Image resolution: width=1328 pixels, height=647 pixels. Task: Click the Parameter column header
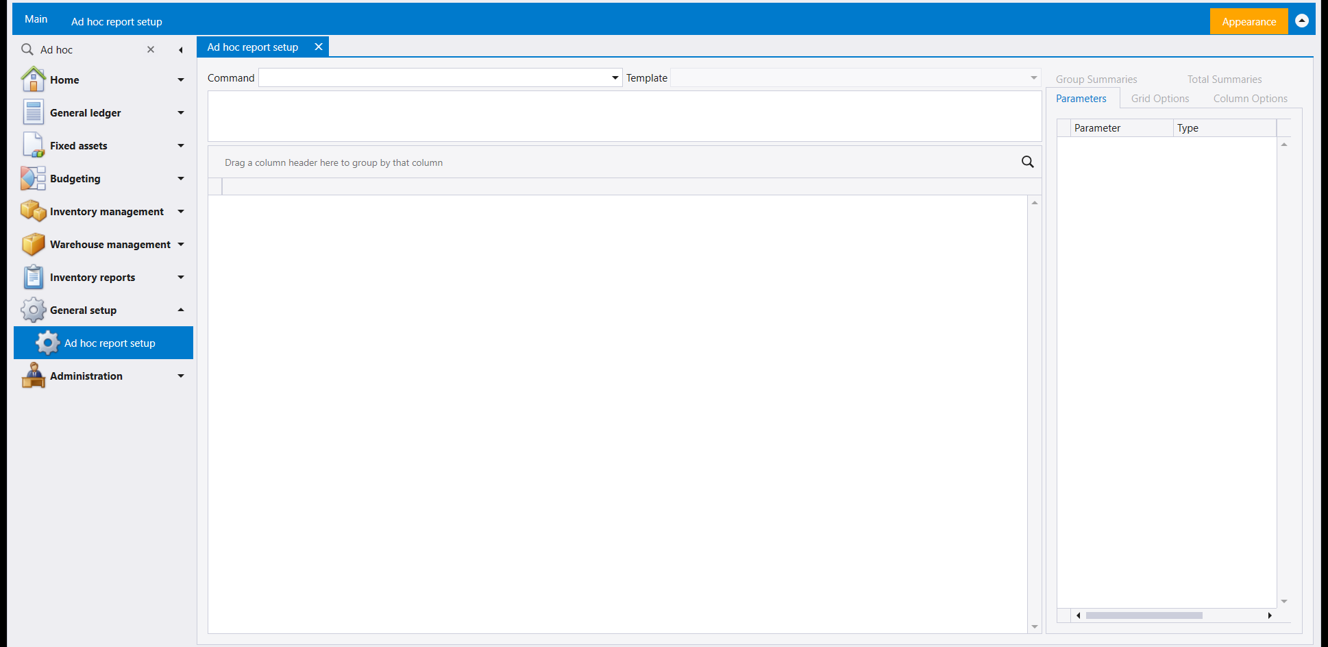pos(1122,128)
